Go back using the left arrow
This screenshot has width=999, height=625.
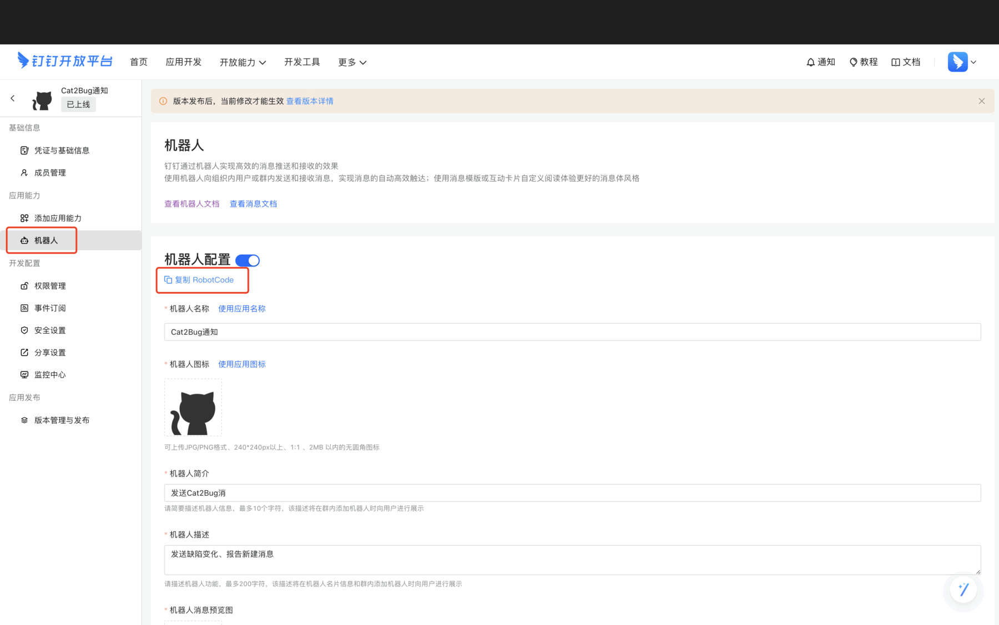click(x=13, y=98)
